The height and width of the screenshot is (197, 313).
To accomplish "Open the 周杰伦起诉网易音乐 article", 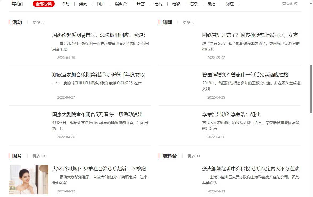I will pyautogui.click(x=98, y=35).
